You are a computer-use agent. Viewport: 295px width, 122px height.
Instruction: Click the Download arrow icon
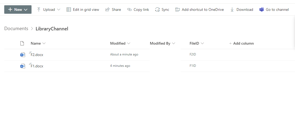pos(232,10)
